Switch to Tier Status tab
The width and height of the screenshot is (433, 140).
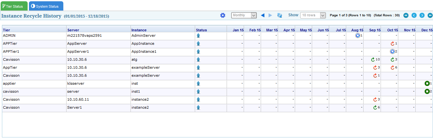click(14, 6)
